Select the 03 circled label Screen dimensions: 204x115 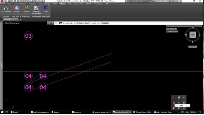(x=28, y=36)
